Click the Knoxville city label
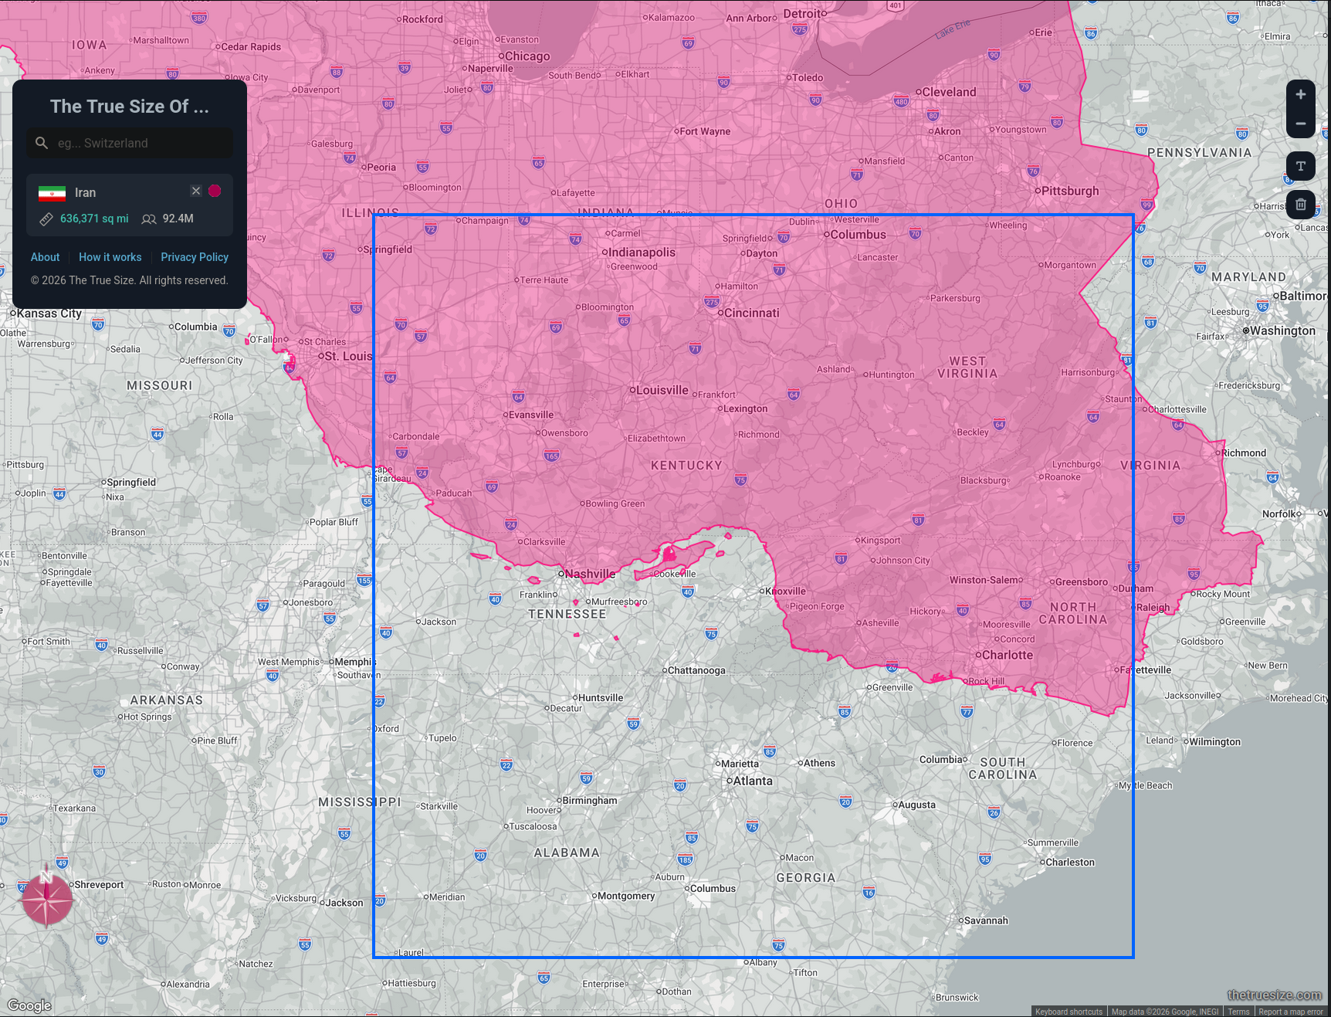1331x1017 pixels. (x=787, y=592)
